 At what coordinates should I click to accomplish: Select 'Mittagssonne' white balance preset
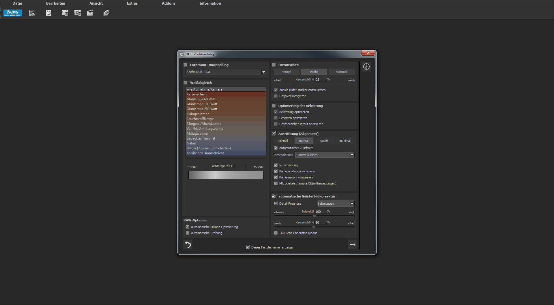click(x=226, y=133)
